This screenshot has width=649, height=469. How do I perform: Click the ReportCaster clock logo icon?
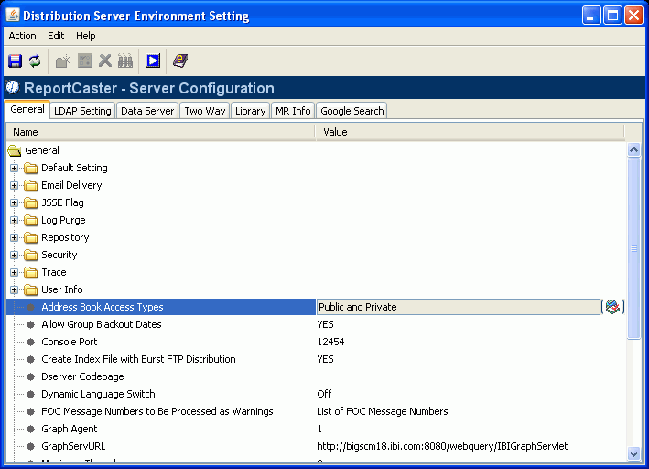[13, 87]
